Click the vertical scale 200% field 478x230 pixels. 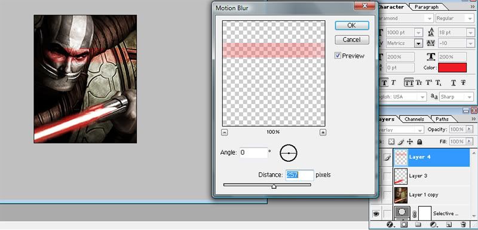pyautogui.click(x=400, y=57)
